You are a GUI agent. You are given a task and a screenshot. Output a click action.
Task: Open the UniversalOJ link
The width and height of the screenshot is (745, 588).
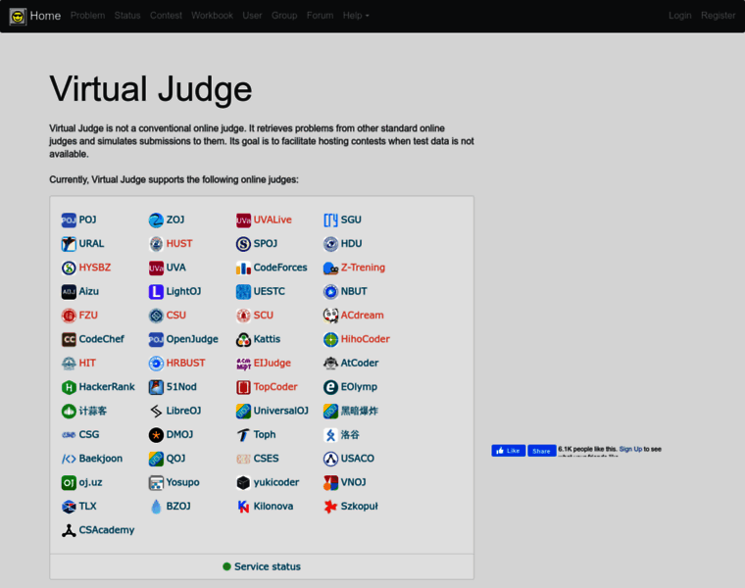click(280, 411)
